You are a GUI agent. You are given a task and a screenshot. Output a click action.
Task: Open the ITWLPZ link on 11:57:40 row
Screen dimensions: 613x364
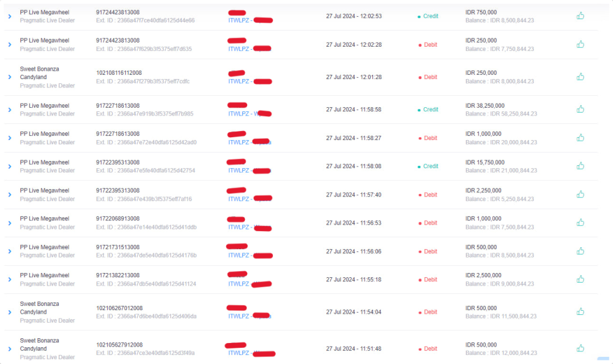coord(239,199)
